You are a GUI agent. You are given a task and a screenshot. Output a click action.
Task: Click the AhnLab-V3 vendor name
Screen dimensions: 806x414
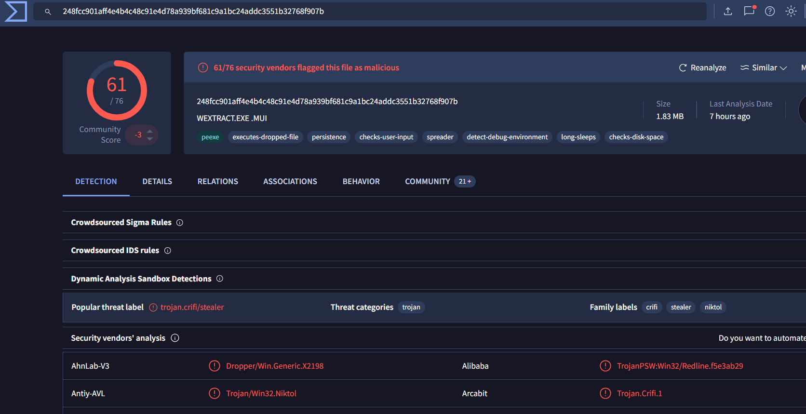tap(91, 366)
